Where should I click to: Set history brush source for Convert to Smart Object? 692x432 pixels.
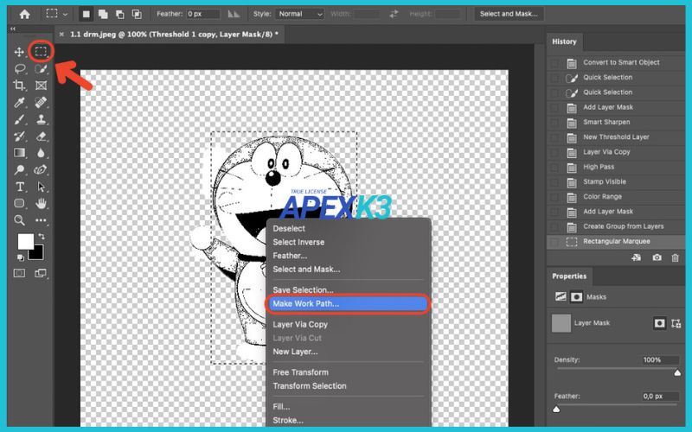tap(554, 62)
